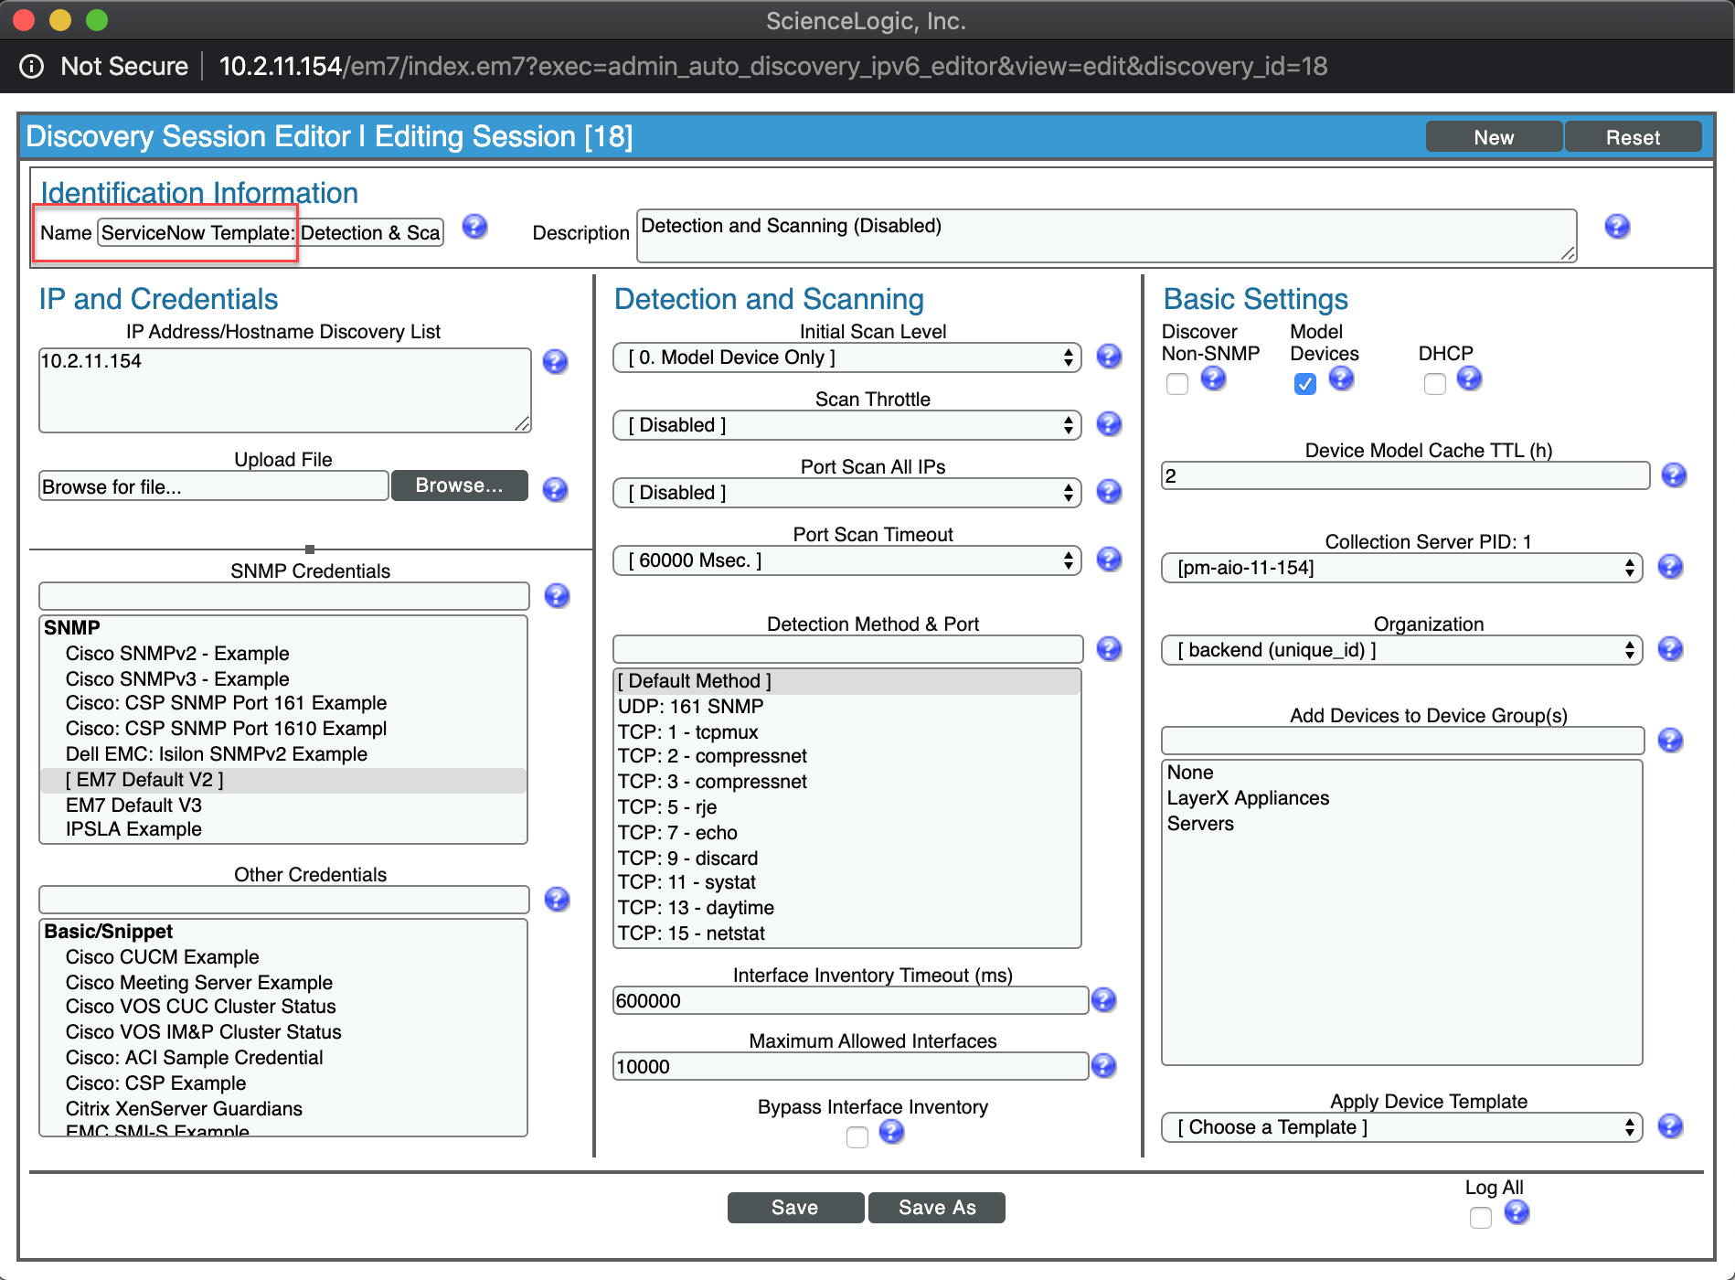Open help for IP Address/Hostname Discovery List
The width and height of the screenshot is (1735, 1280).
(x=555, y=362)
